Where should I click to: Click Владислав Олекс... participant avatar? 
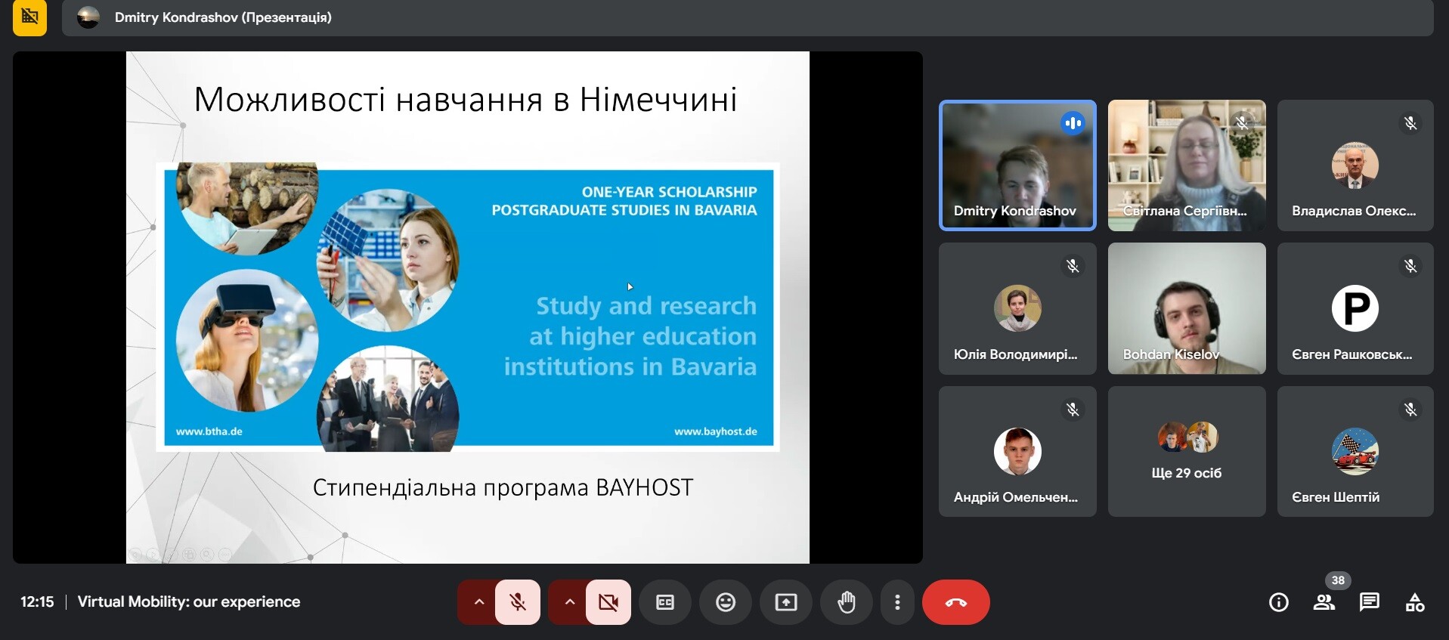point(1355,165)
